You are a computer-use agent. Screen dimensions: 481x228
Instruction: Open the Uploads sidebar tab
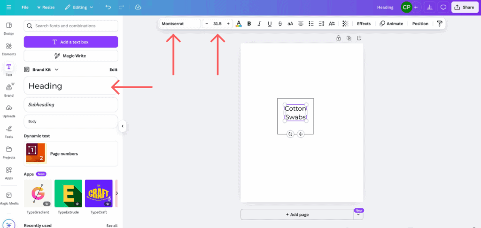[9, 111]
